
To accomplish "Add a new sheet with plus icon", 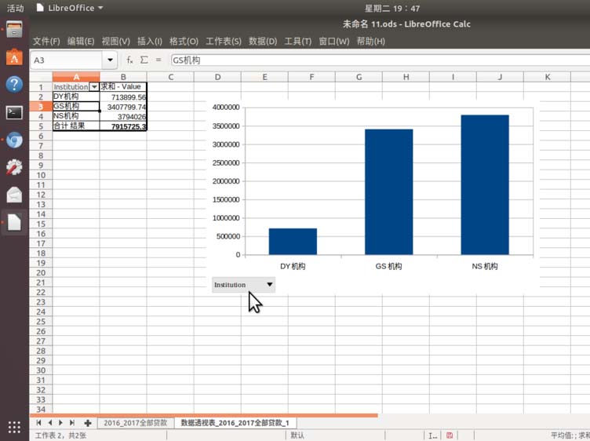I will point(87,423).
